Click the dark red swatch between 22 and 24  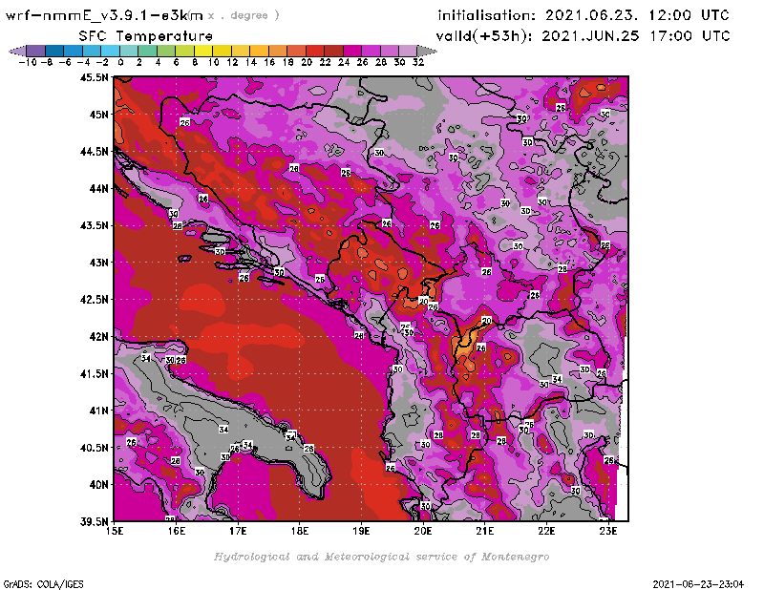tap(333, 51)
